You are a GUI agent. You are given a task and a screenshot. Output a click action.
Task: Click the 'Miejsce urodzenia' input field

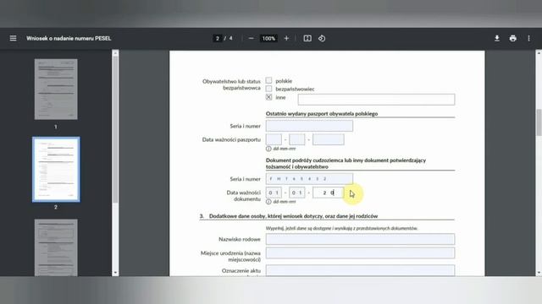point(360,252)
